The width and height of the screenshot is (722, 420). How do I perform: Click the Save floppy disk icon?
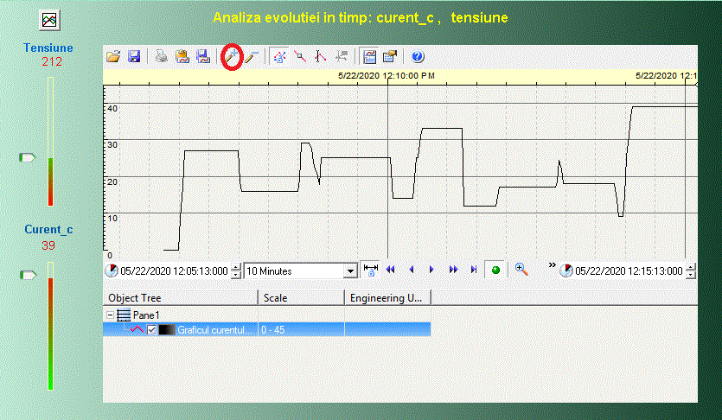pos(134,57)
